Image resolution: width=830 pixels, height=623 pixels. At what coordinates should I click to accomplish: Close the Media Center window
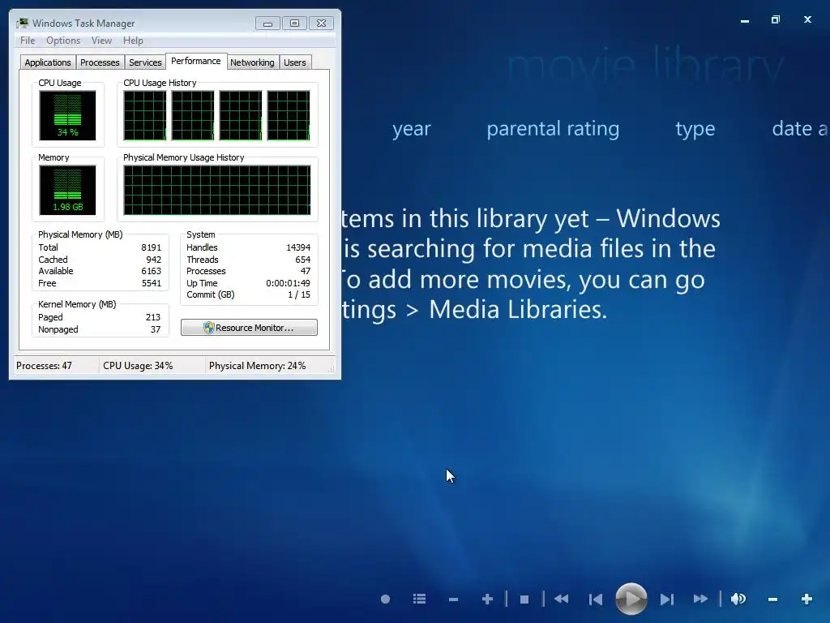click(x=807, y=19)
